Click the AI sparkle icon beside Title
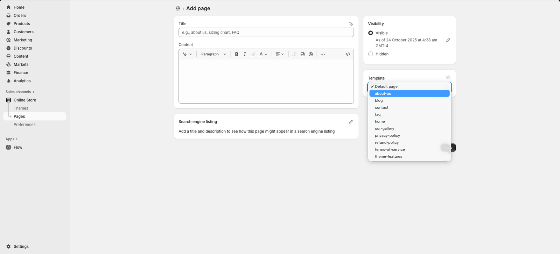 click(x=351, y=24)
